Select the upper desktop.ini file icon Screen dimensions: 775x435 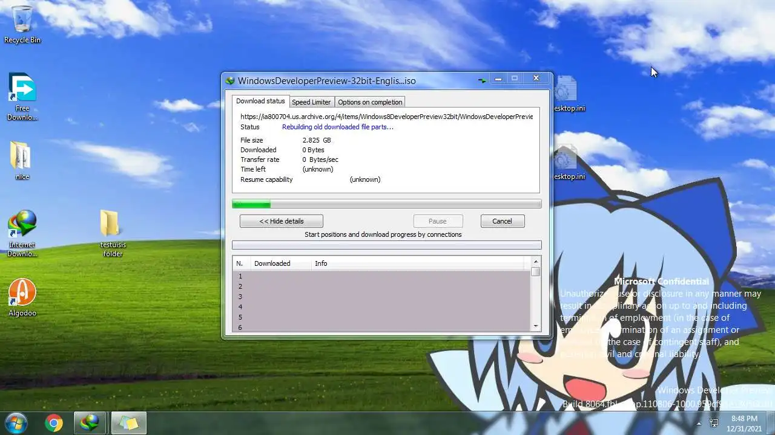(569, 94)
